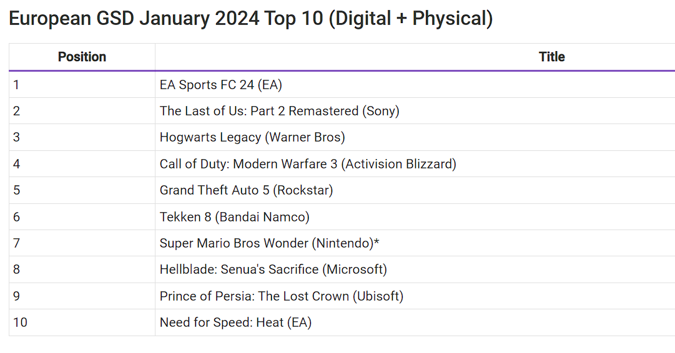Select the EA Sports FC 24 title

pos(221,85)
